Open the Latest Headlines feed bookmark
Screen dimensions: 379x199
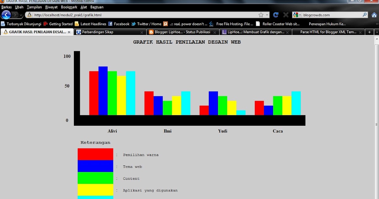[90, 24]
